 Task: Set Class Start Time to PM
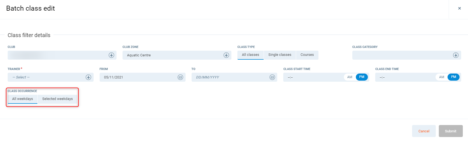(362, 77)
